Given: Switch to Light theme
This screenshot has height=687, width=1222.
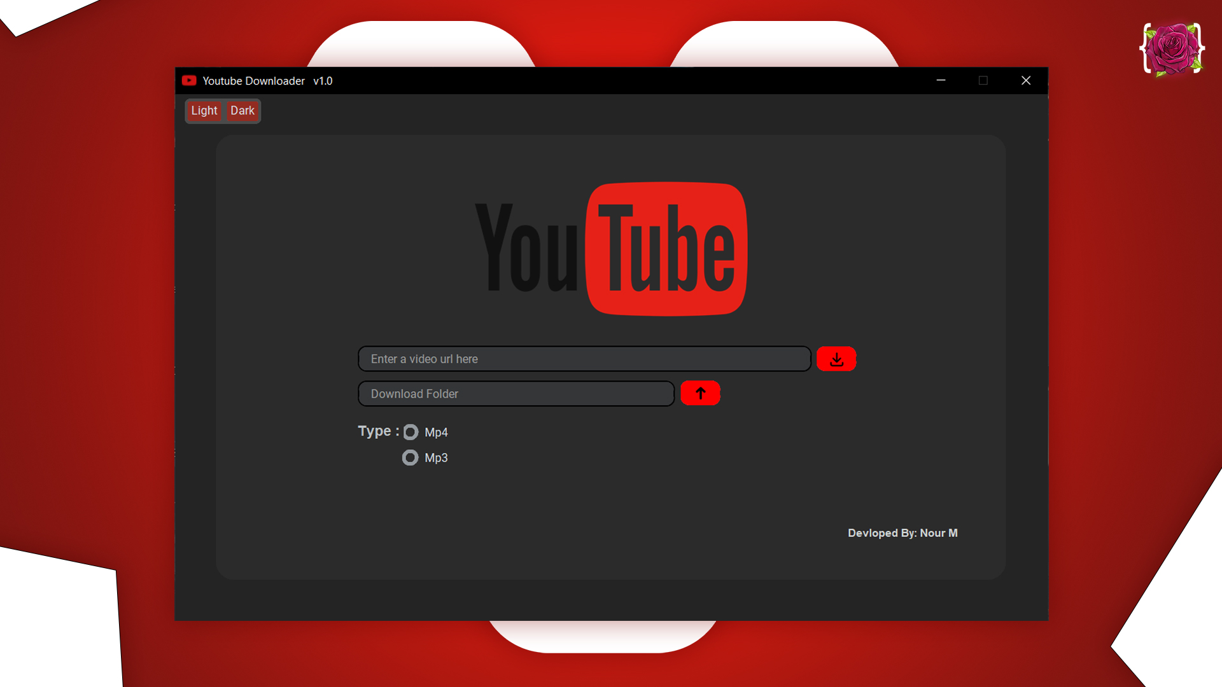Looking at the screenshot, I should click(204, 111).
